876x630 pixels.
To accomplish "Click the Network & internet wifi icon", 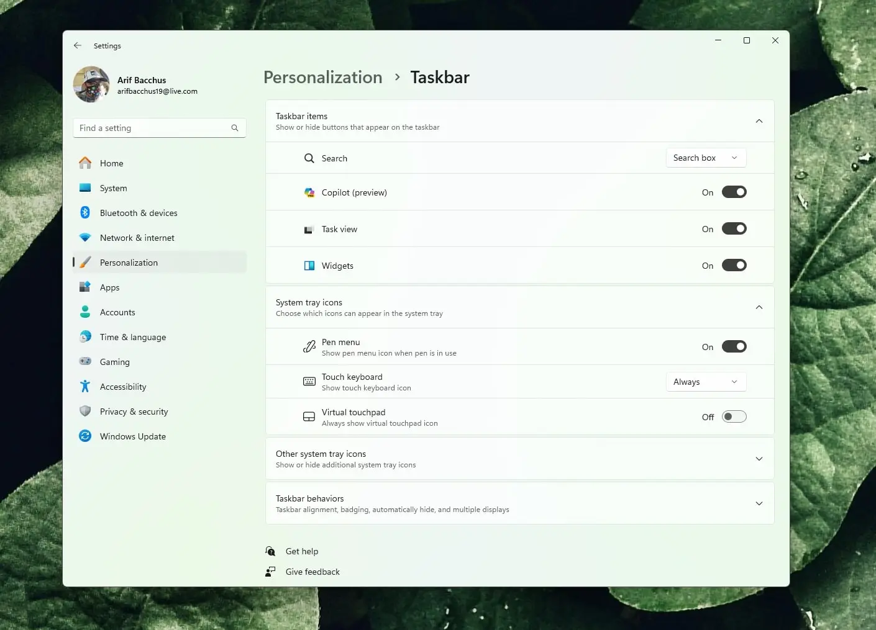I will pos(85,238).
